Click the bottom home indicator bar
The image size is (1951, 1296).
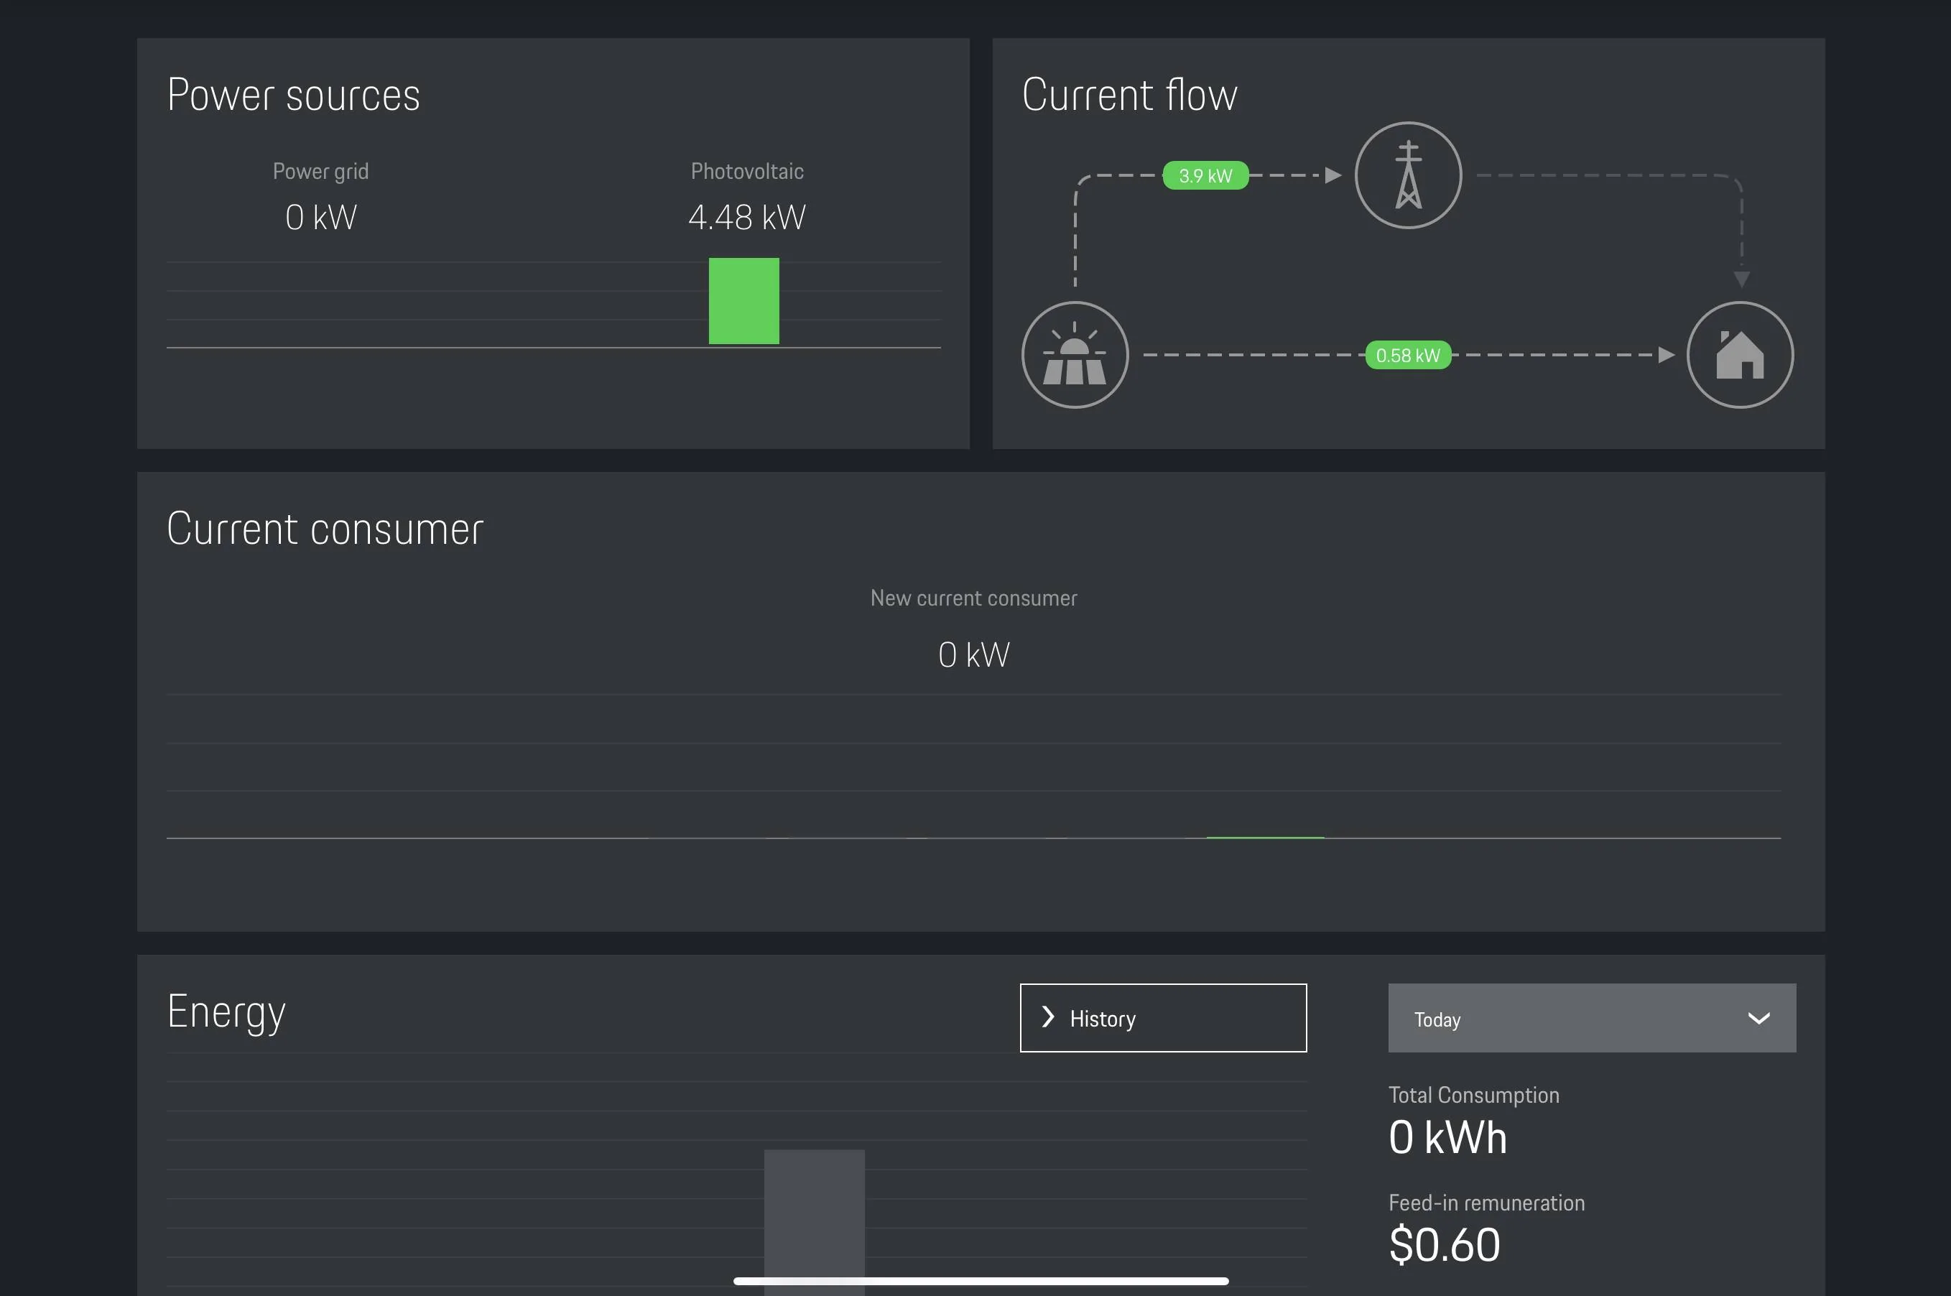981,1281
